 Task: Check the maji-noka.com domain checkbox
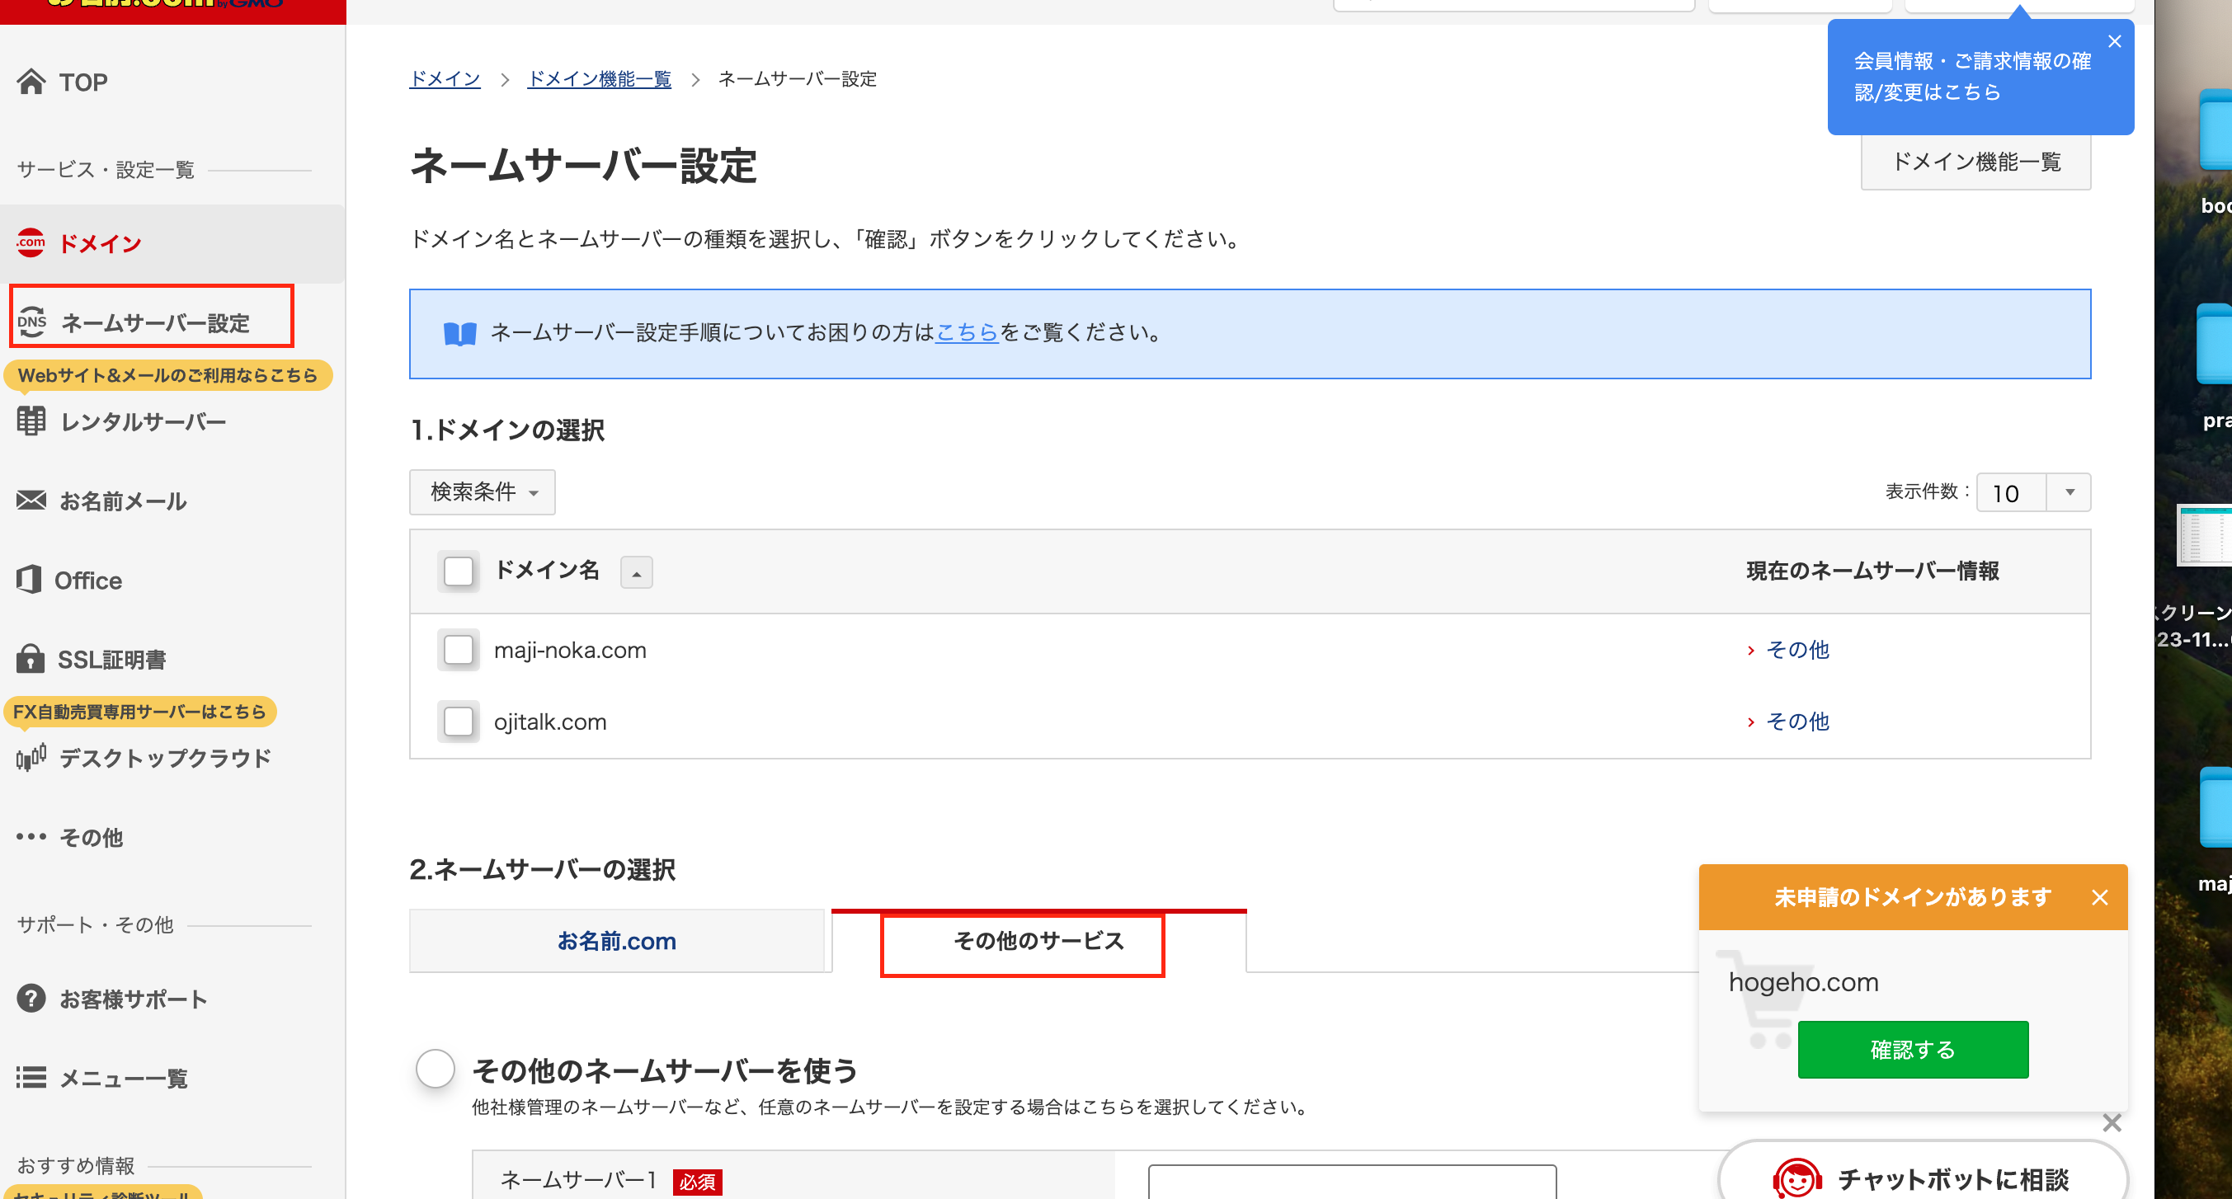tap(459, 650)
